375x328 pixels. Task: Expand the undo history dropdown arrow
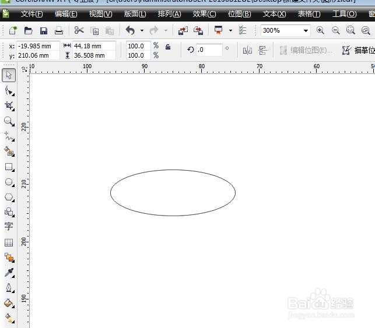(142, 30)
